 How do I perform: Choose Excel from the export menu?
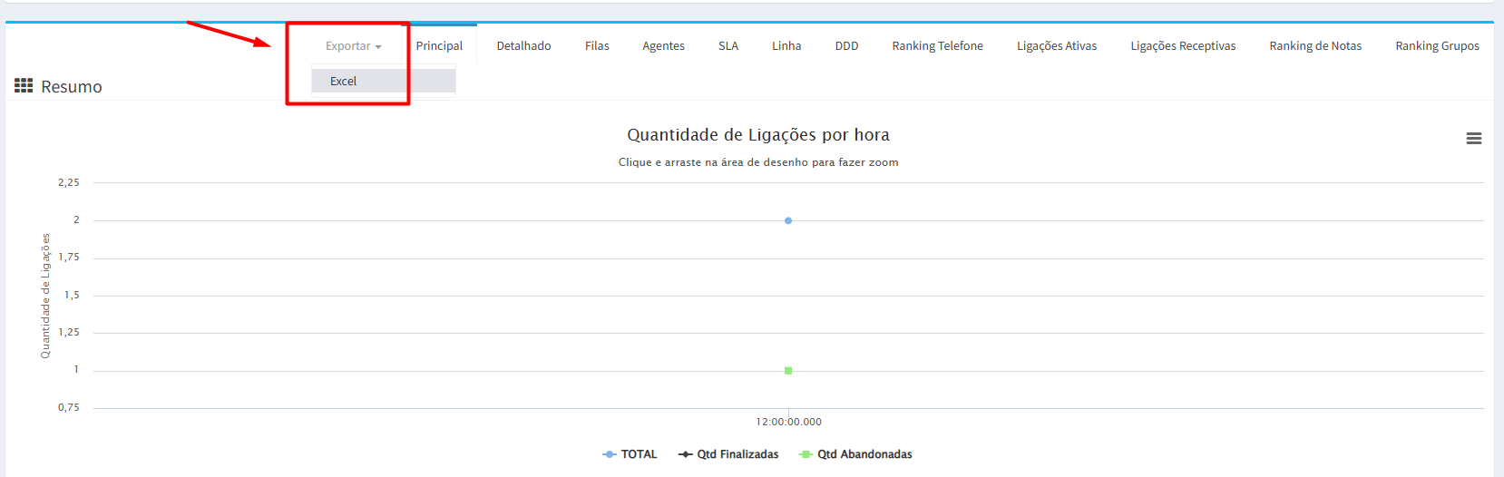point(344,82)
